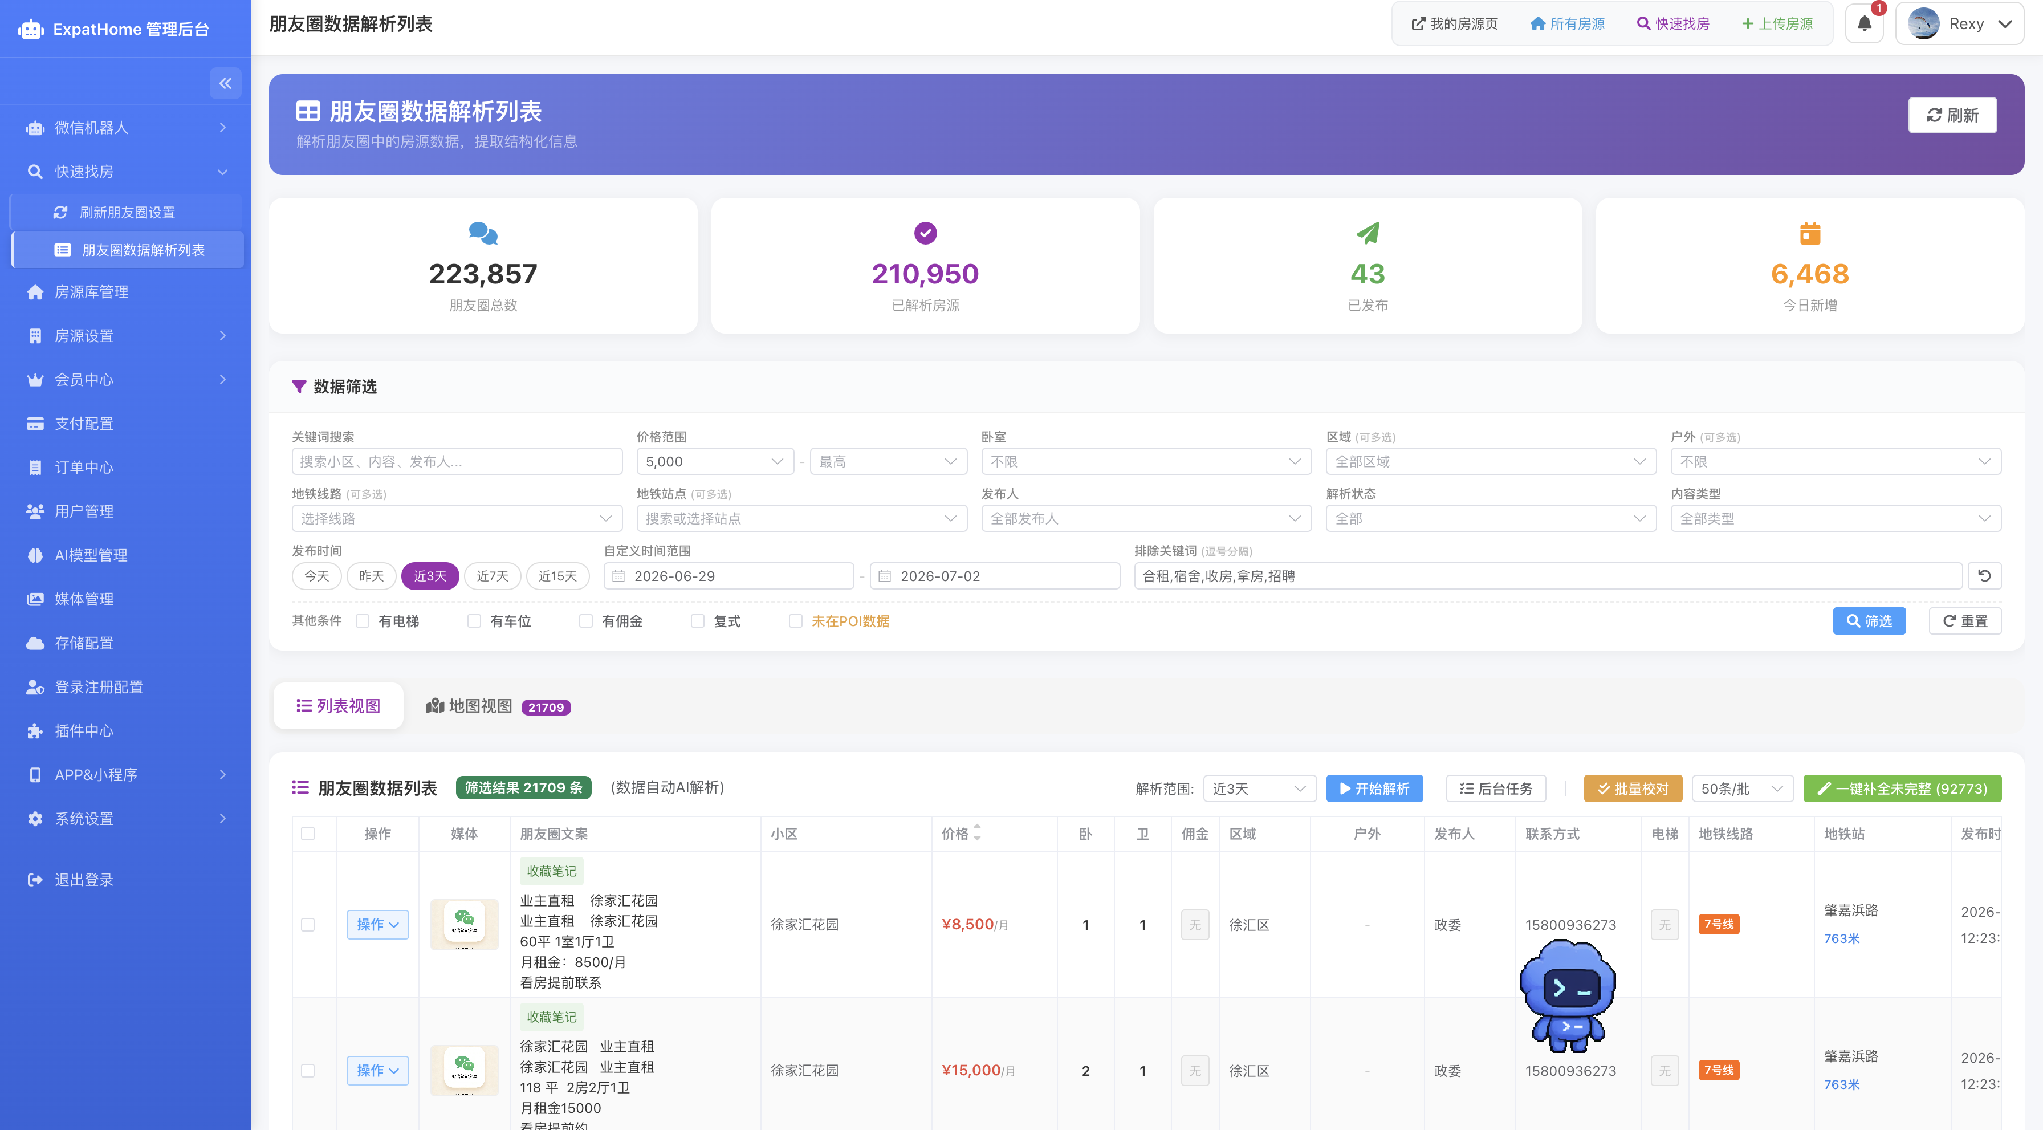The height and width of the screenshot is (1130, 2043).
Task: Enable the 有佣金 checkbox
Action: [586, 621]
